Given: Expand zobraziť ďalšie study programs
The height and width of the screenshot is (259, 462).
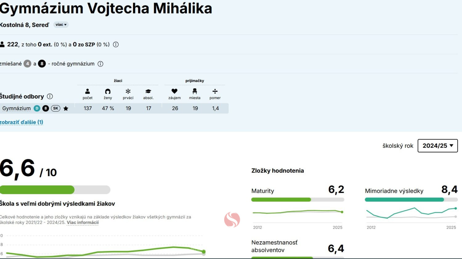Looking at the screenshot, I should coord(22,122).
